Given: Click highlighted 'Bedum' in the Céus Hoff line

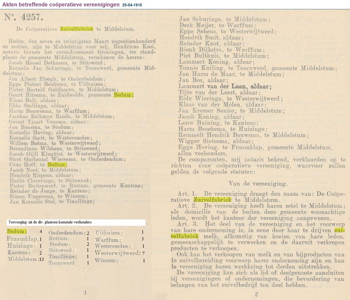Looking at the screenshot, I should pos(57,165).
